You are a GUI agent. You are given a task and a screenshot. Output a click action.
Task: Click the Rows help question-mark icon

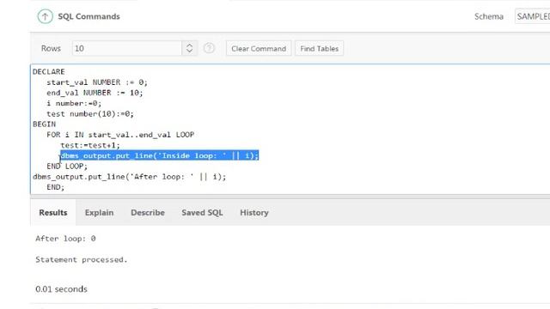pos(209,48)
